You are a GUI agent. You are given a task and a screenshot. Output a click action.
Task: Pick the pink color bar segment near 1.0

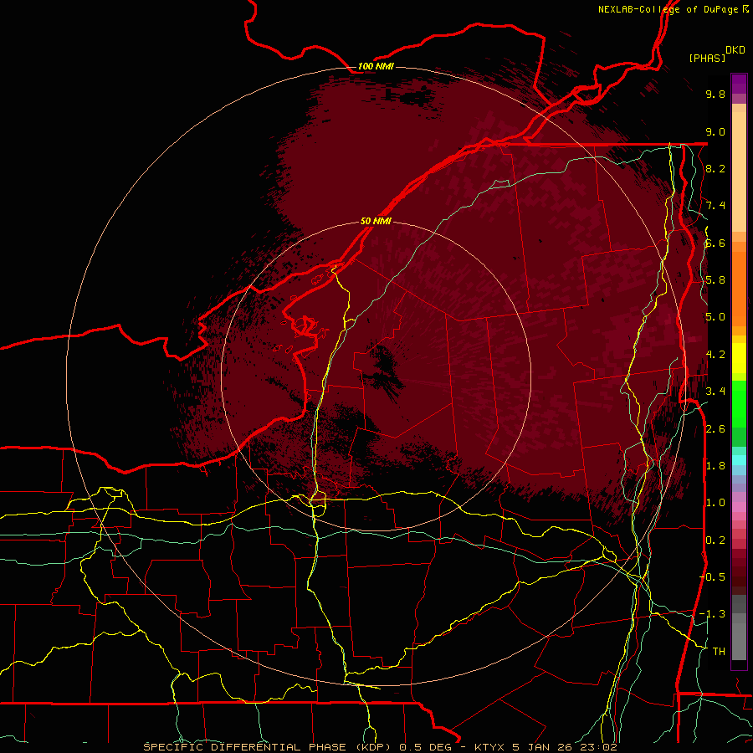pyautogui.click(x=739, y=507)
